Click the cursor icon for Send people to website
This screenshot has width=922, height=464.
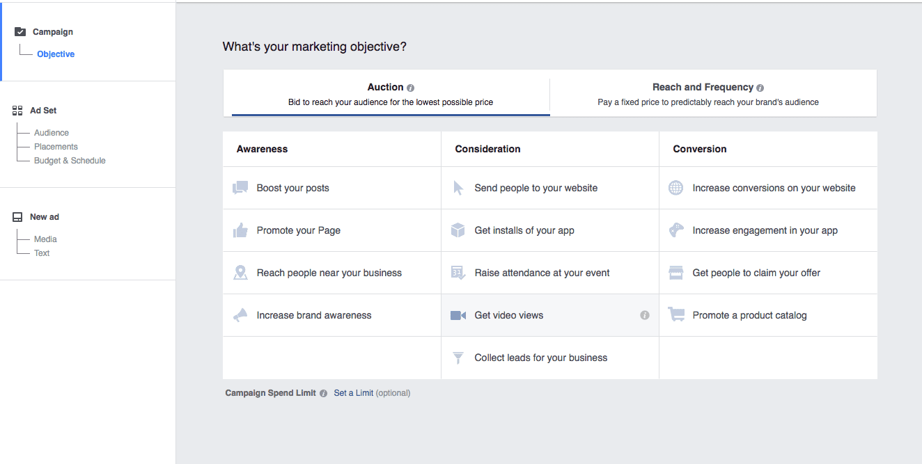point(458,188)
